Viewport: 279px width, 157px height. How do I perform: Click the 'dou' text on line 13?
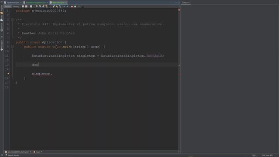tap(35, 65)
